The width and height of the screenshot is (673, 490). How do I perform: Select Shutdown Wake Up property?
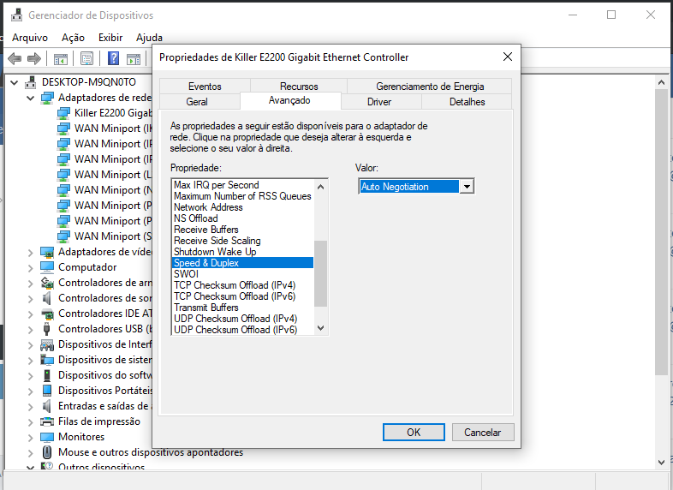coord(242,252)
